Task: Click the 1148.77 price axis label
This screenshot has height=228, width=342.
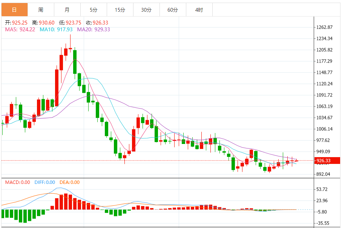Action: (325, 72)
